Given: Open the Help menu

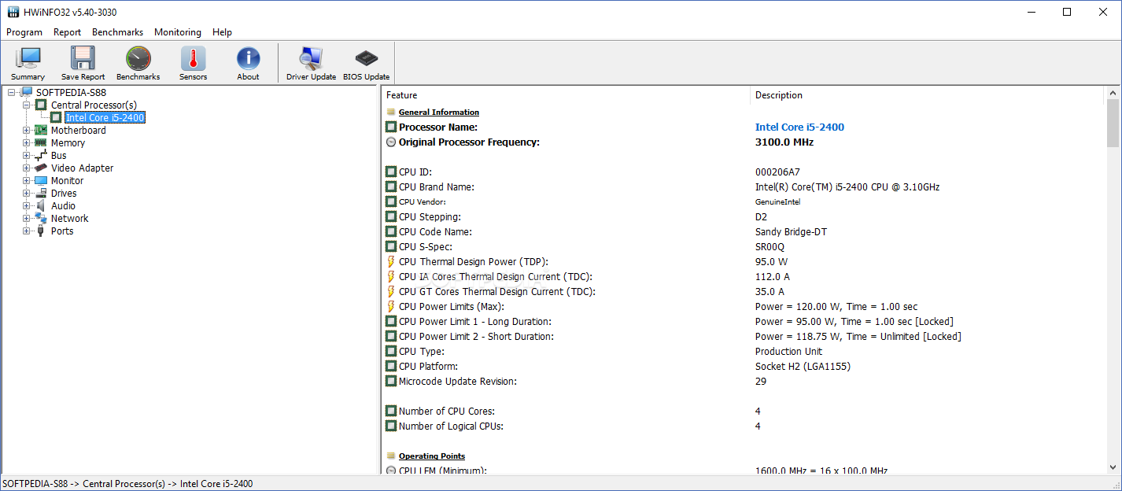Looking at the screenshot, I should click(x=222, y=32).
